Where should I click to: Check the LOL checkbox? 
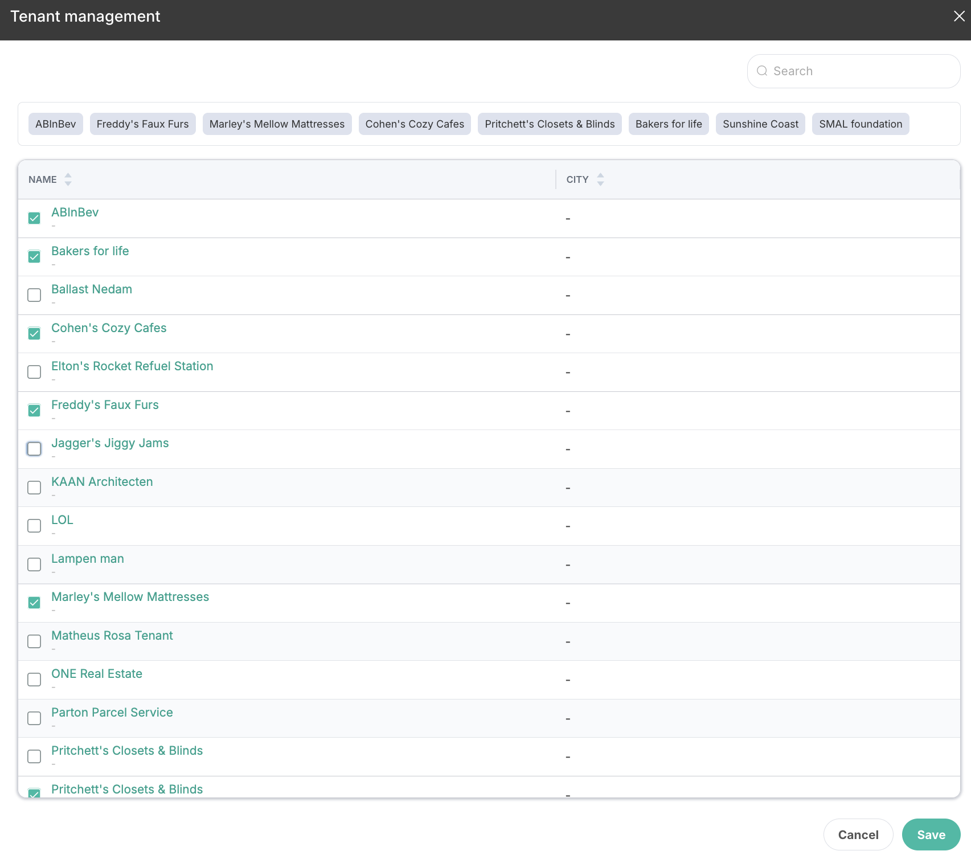(x=34, y=526)
